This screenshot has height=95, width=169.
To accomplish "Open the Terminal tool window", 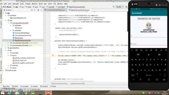I will tap(44, 86).
